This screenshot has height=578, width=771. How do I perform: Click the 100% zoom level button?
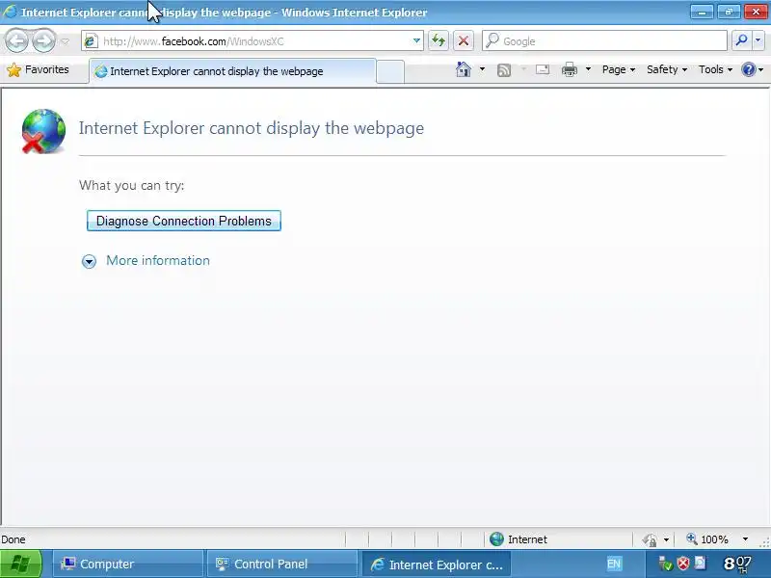click(x=707, y=539)
